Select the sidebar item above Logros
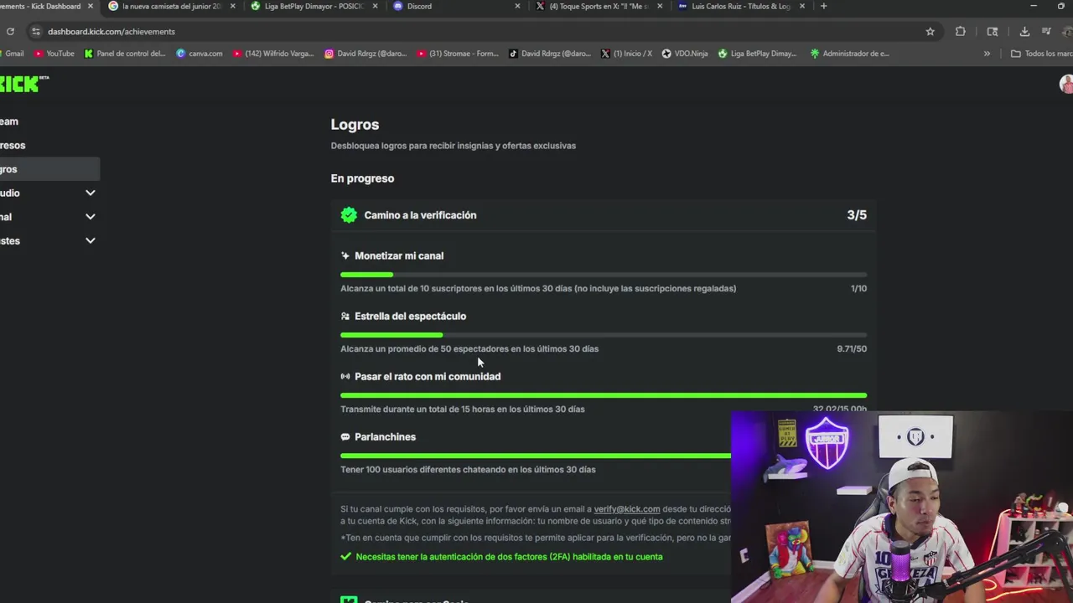Screen dimensions: 1073x603 [x=49, y=145]
